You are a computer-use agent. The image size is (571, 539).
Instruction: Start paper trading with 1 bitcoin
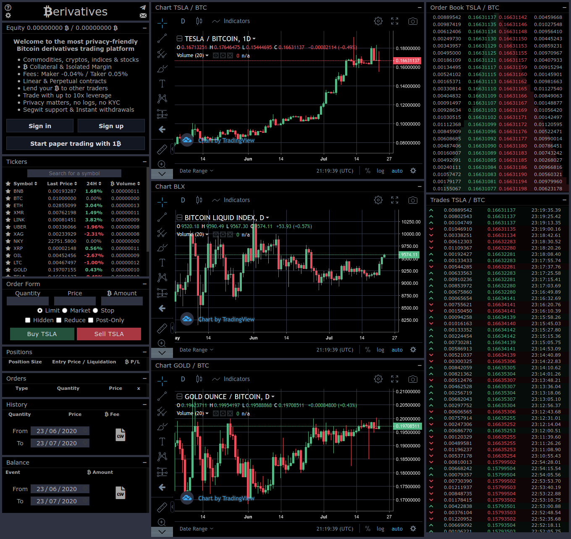[76, 144]
